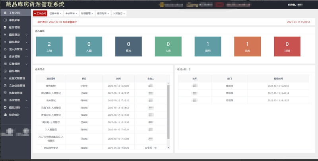Select the 仿复制管理 sidebar icon
The image size is (318, 161).
[5, 93]
